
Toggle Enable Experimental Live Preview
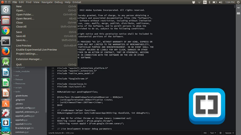(x=45, y=50)
